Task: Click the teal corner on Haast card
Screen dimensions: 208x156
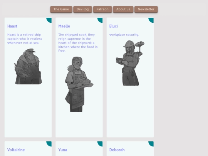Action: 49,20
